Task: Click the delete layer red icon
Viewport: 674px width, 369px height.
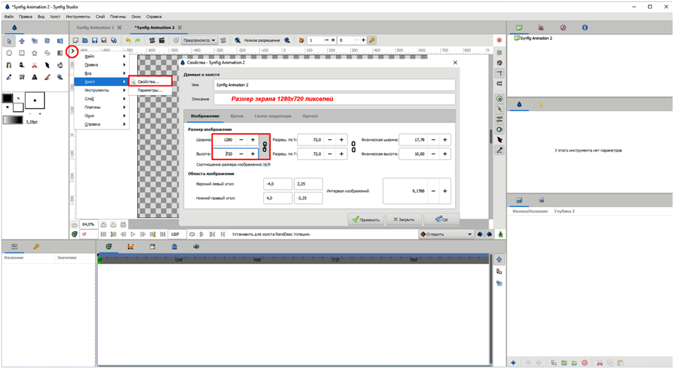Action: (584, 363)
